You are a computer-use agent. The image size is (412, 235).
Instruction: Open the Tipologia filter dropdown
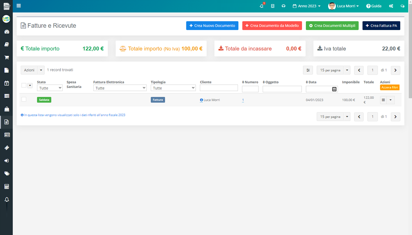click(173, 88)
